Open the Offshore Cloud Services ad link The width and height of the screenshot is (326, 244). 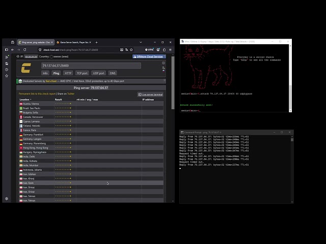coord(149,56)
